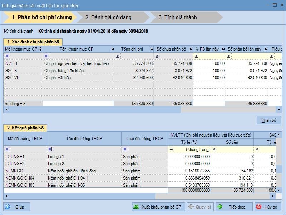Change filter operator for Số phân bổ lần này
286x215 pixels.
pos(228,56)
